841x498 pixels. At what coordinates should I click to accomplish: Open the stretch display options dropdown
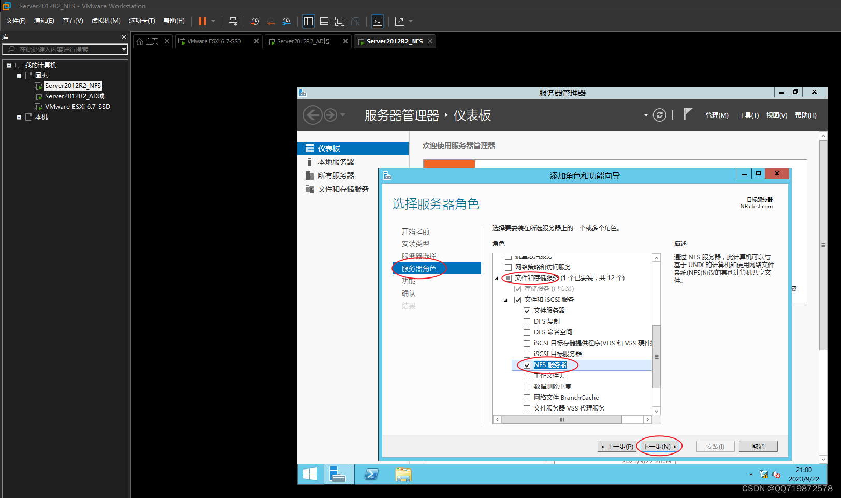pyautogui.click(x=411, y=21)
